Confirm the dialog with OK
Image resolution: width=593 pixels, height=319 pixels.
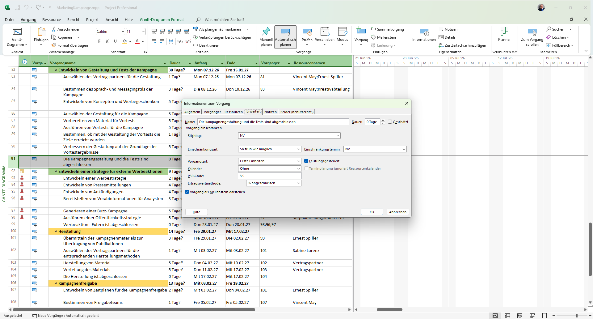coord(372,212)
